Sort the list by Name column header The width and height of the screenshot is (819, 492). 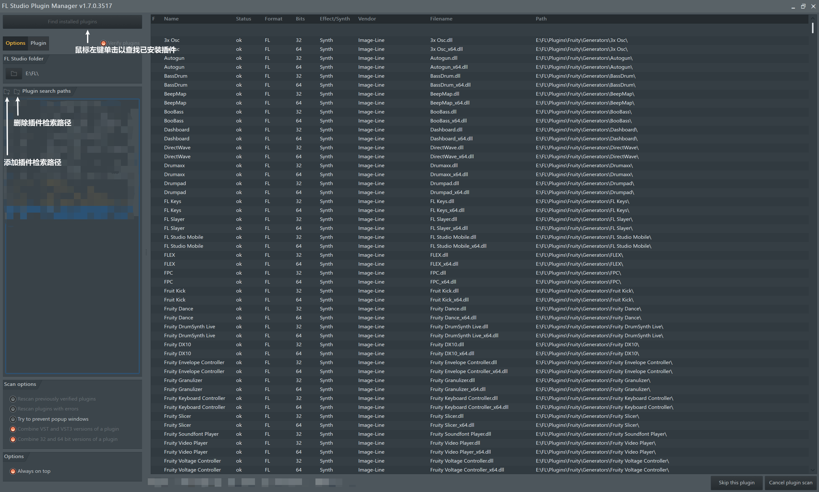tap(171, 19)
